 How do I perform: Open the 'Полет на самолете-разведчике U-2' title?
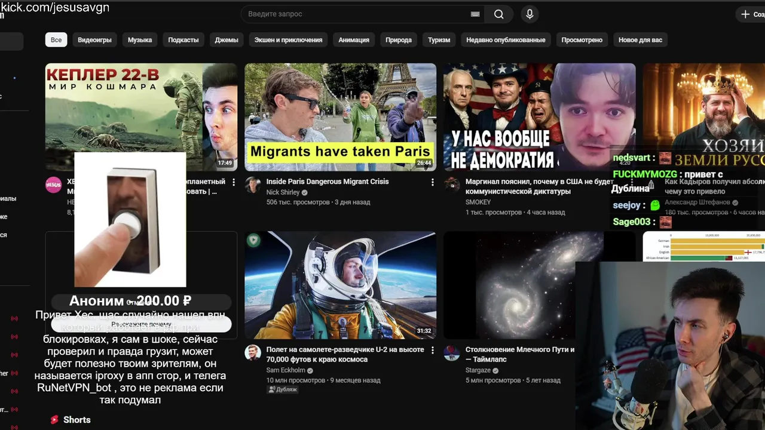[345, 355]
